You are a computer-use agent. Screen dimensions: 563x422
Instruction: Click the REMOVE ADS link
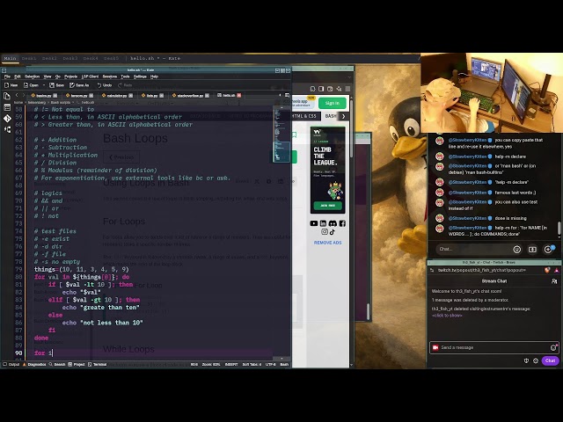click(328, 243)
